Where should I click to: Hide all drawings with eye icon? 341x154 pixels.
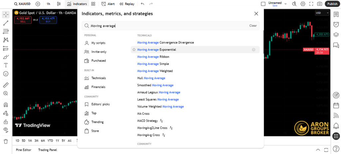coord(6,130)
